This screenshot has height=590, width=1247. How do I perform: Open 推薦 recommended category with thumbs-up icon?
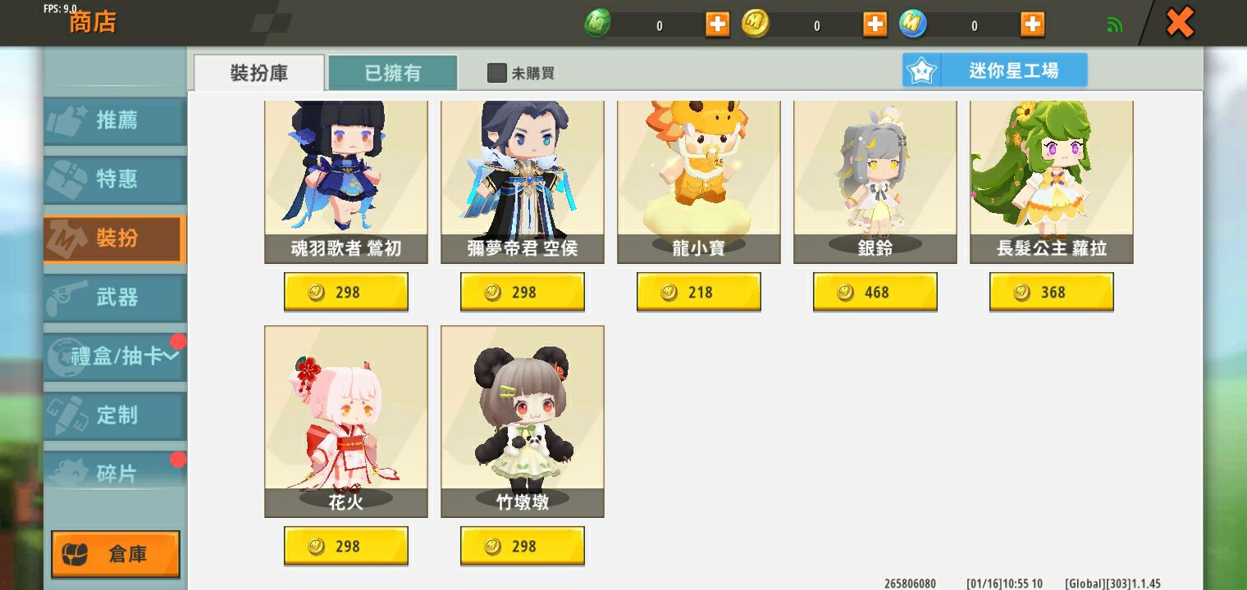click(x=115, y=120)
